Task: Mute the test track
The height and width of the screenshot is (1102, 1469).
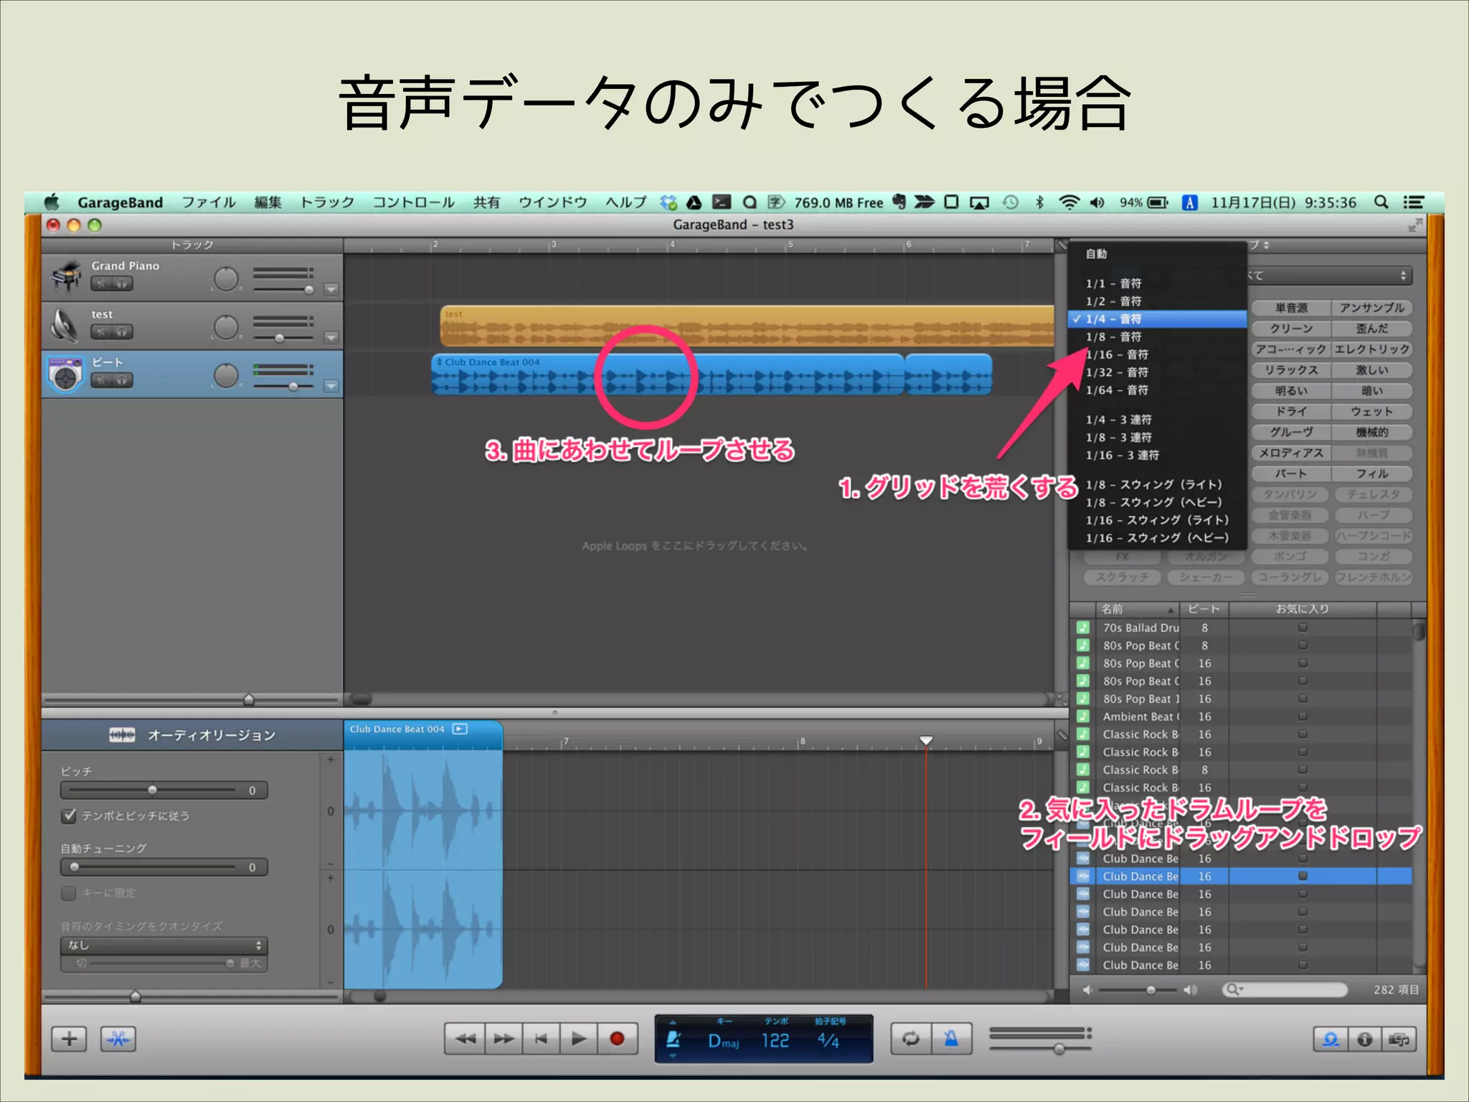Action: click(x=102, y=331)
